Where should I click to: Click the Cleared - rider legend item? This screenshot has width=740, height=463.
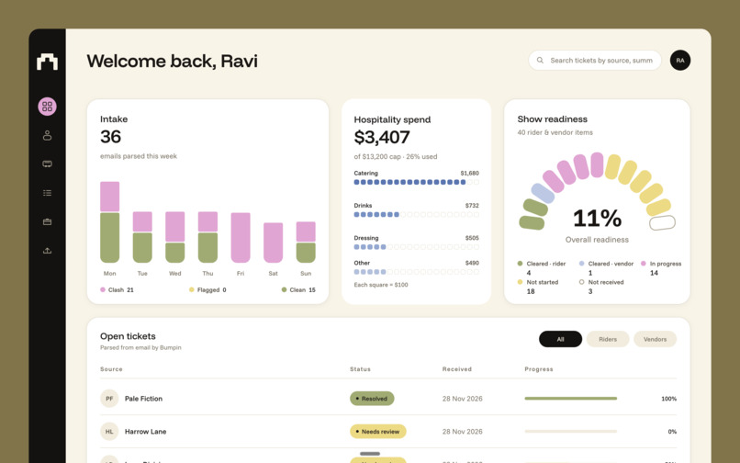[542, 268]
